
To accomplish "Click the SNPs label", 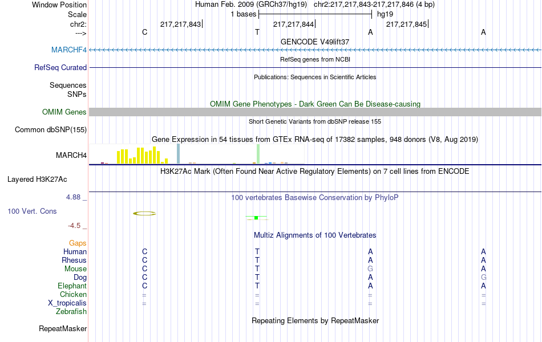I will tap(77, 94).
